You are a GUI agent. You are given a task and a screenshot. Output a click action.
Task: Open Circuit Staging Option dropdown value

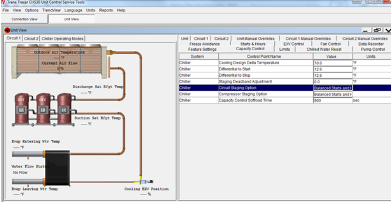click(333, 88)
